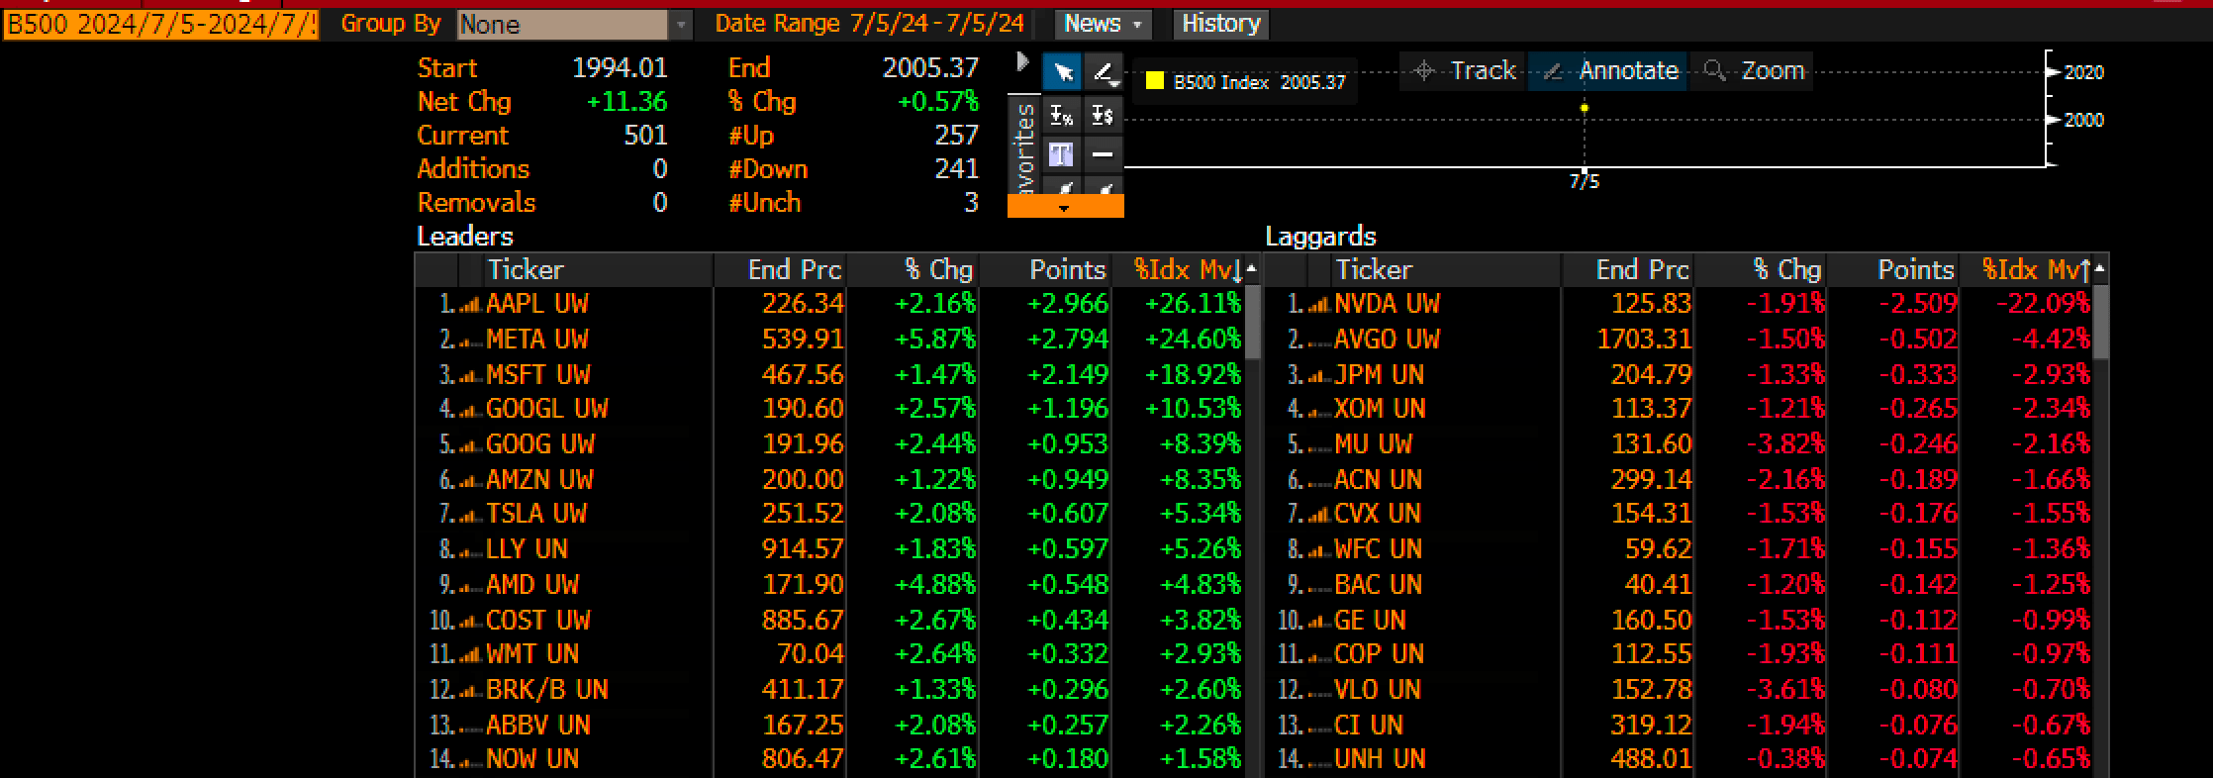Open chart icon beside TSLA UW

470,515
